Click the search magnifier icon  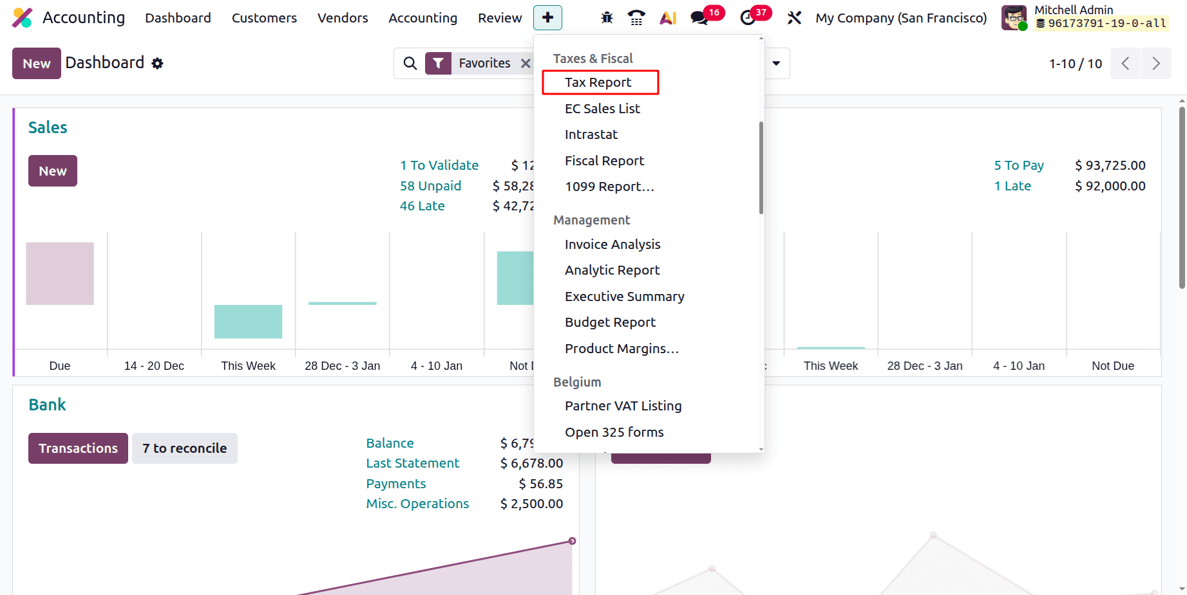410,63
